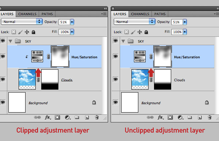Create new layer in left panel footer
The height and width of the screenshot is (141, 219).
(87, 118)
